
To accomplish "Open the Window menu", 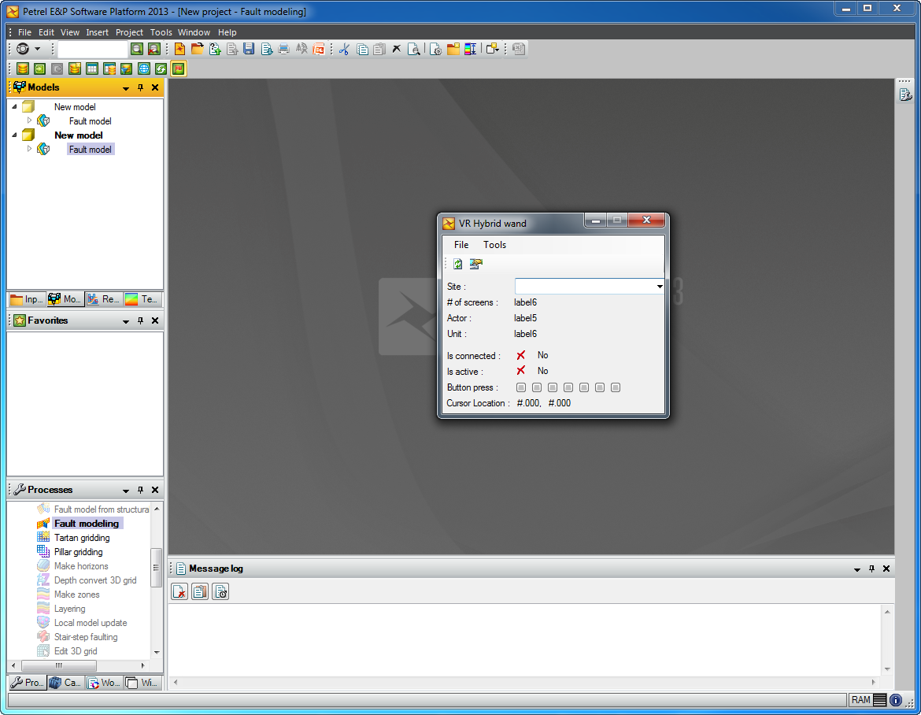I will click(x=194, y=32).
